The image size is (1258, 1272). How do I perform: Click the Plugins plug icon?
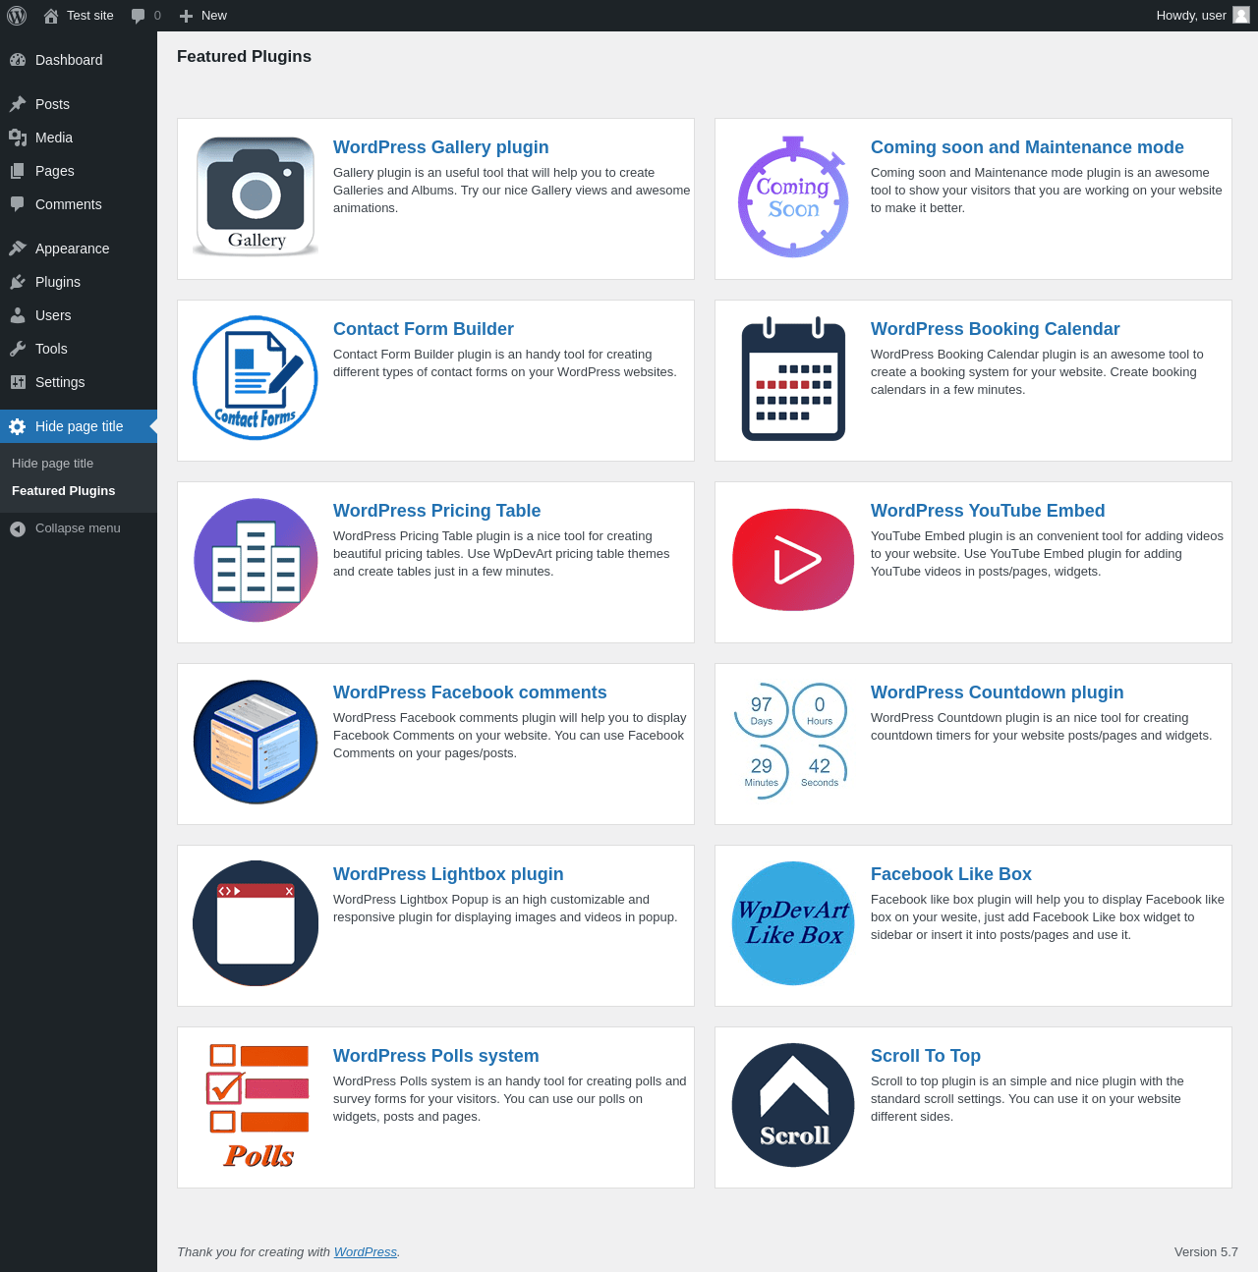pos(18,282)
